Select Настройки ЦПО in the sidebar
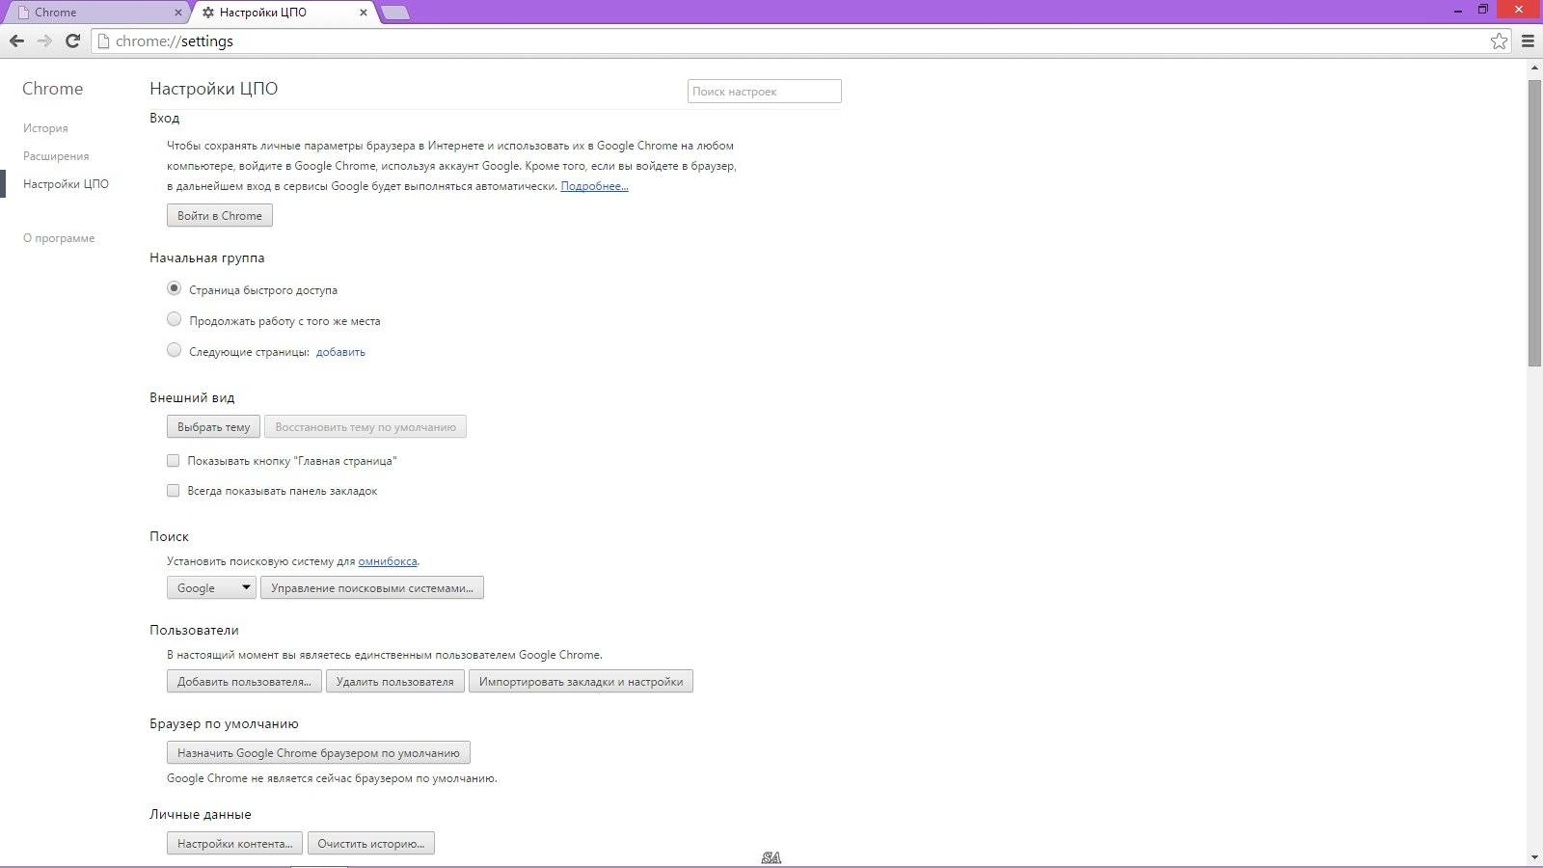Viewport: 1543px width, 868px height. [x=66, y=184]
